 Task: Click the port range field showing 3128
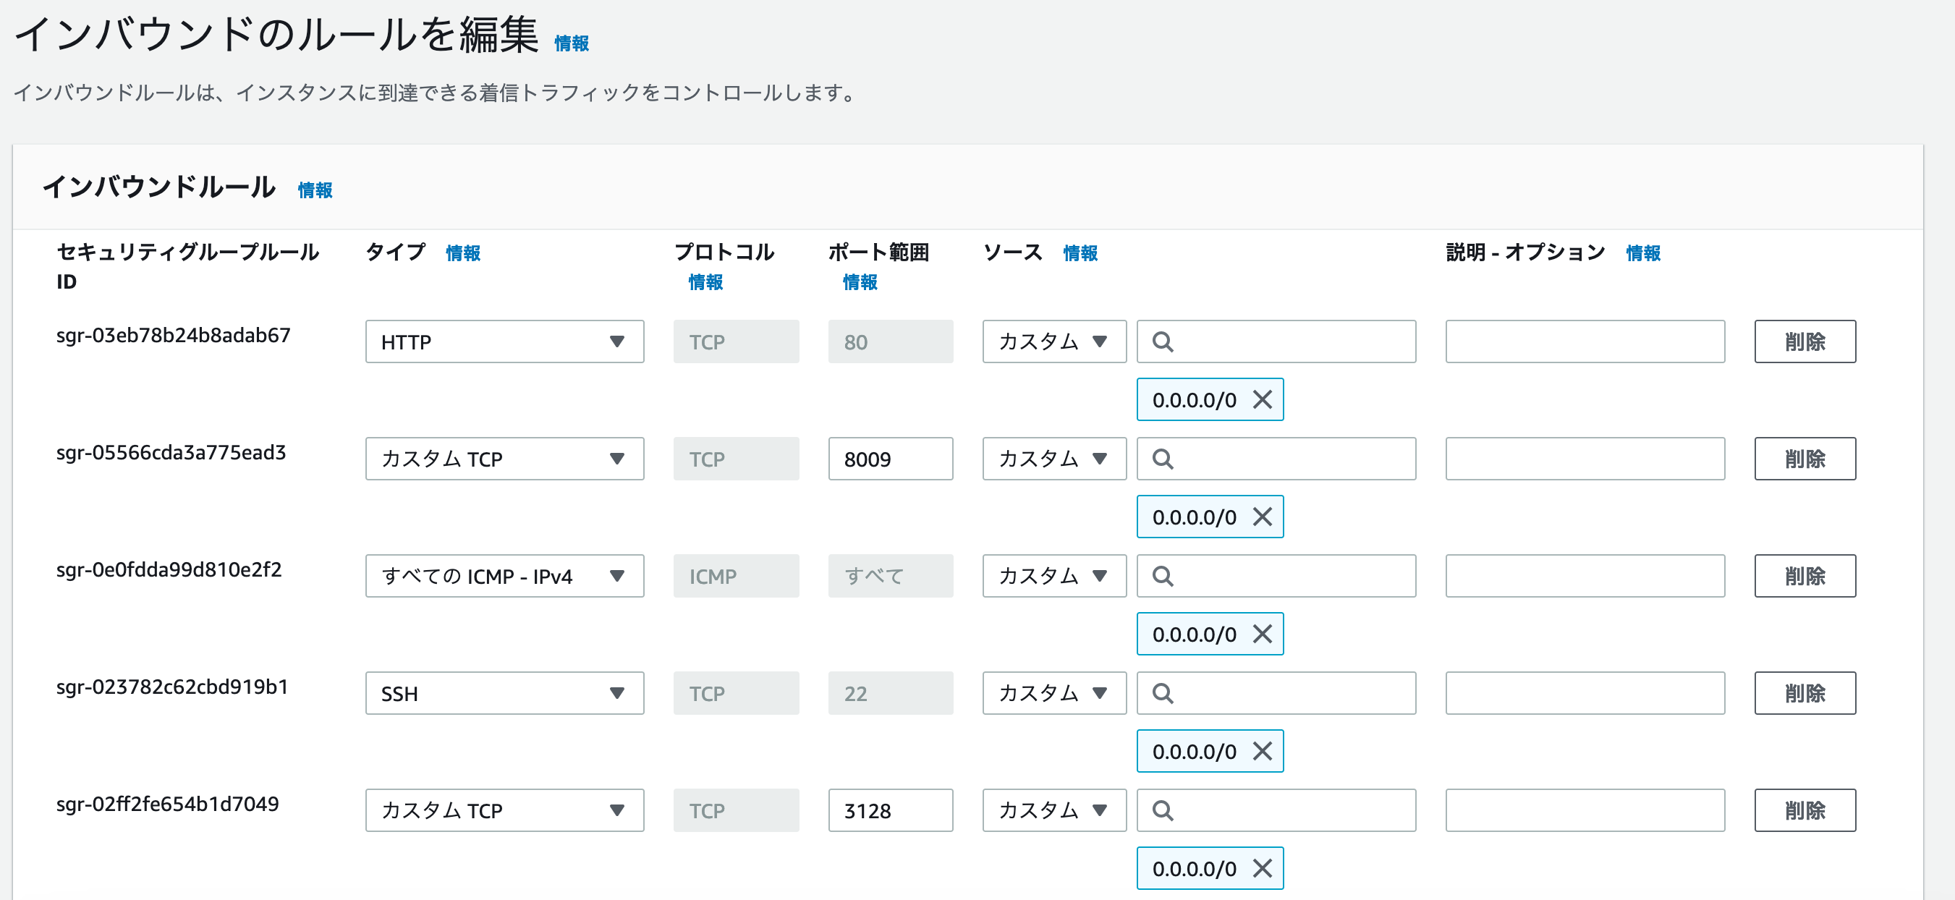pos(890,810)
